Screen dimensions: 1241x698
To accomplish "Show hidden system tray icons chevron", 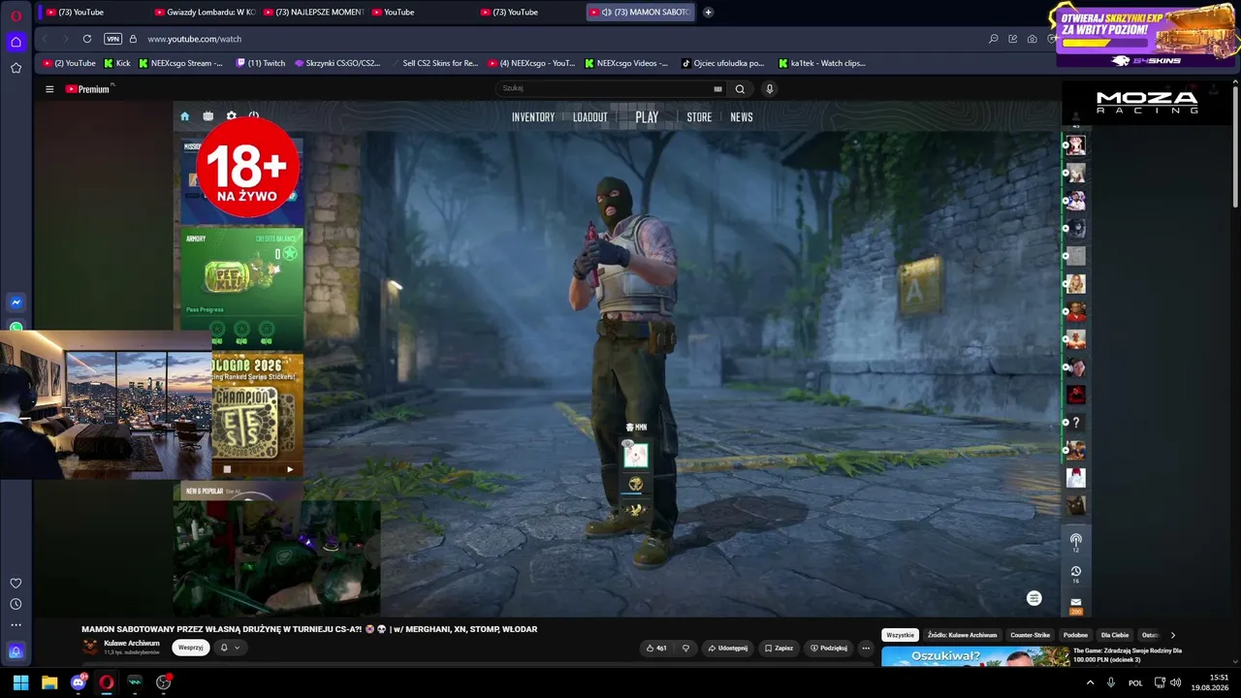I will (1090, 682).
